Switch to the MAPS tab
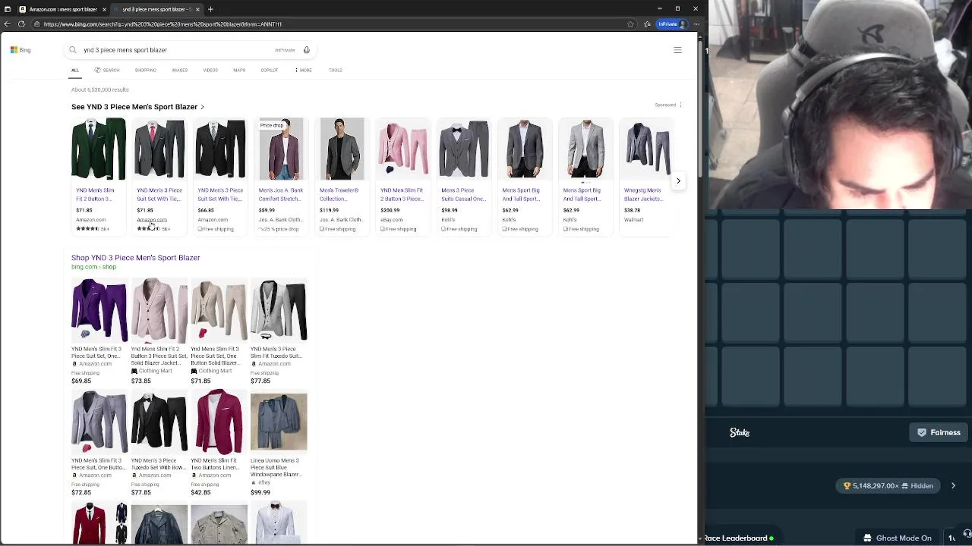 [239, 71]
